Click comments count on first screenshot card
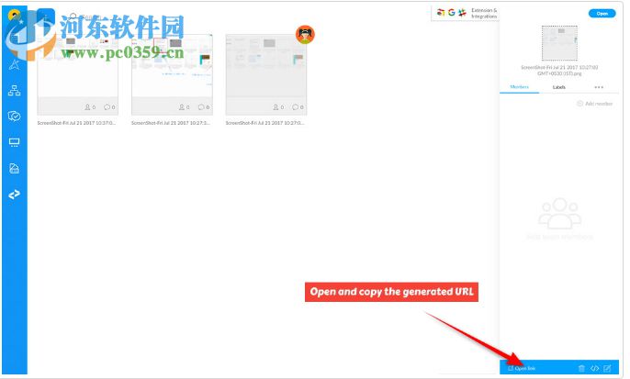Image resolution: width=630 pixels, height=379 pixels. click(109, 107)
